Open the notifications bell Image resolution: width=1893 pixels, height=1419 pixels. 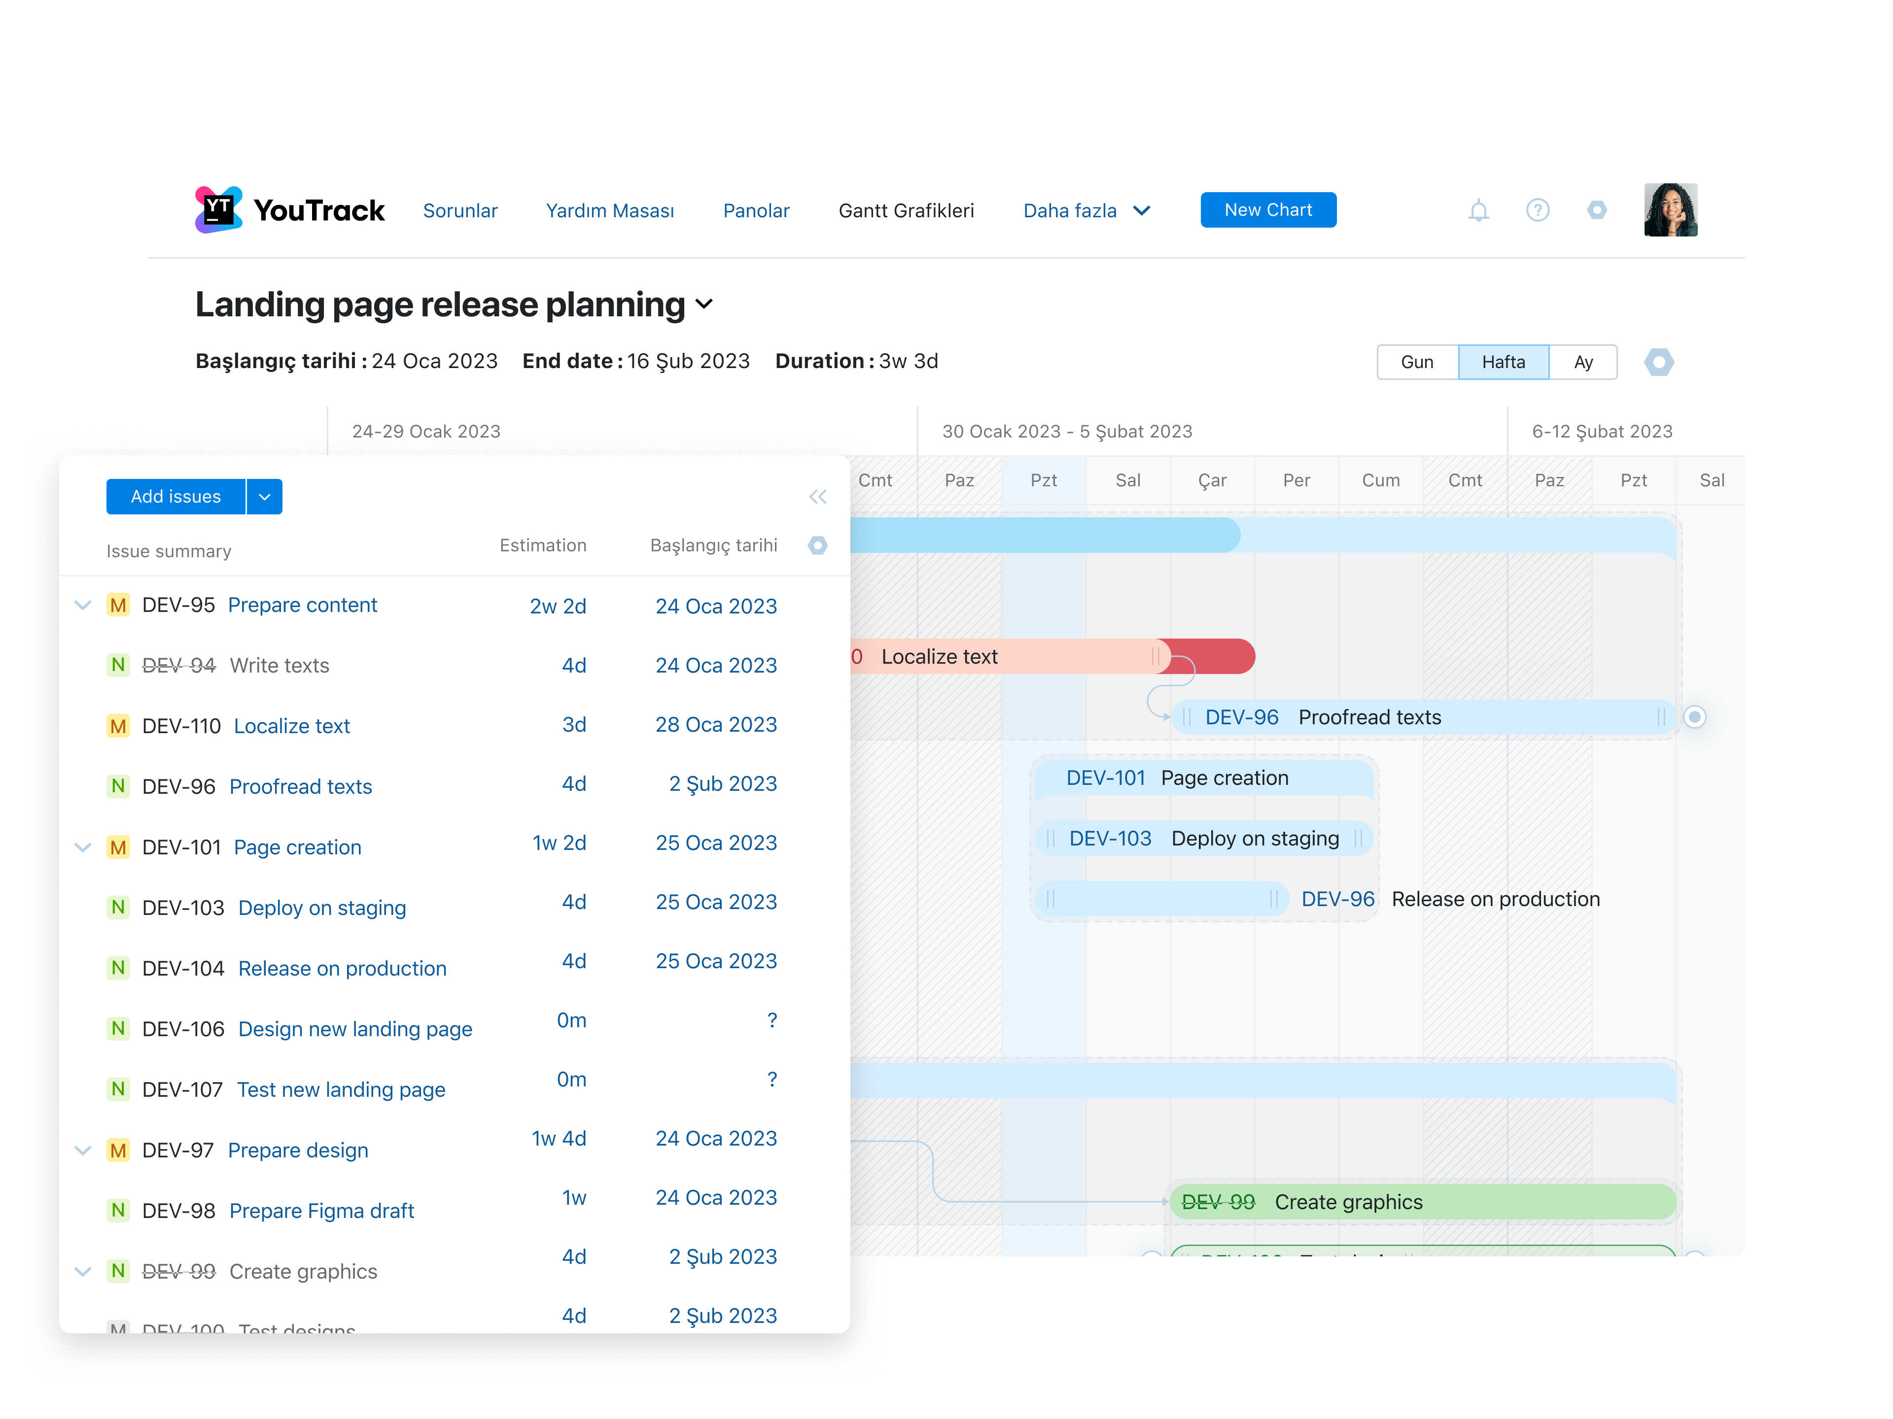point(1479,209)
